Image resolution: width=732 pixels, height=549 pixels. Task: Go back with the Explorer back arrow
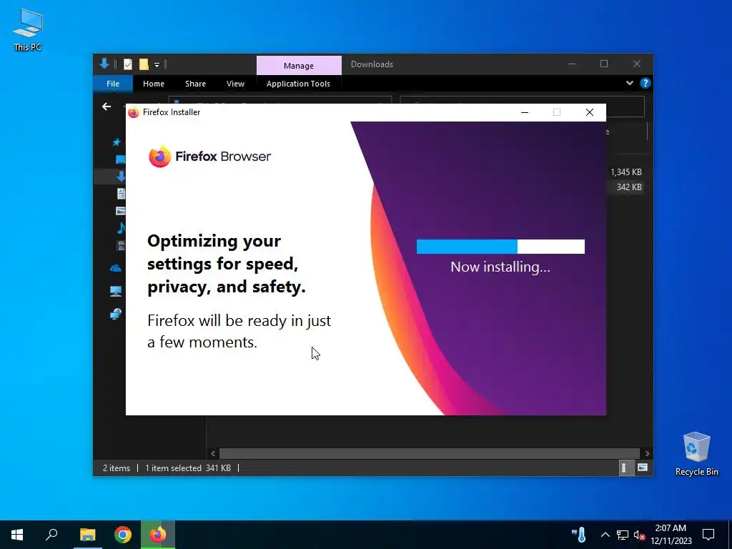click(x=107, y=107)
